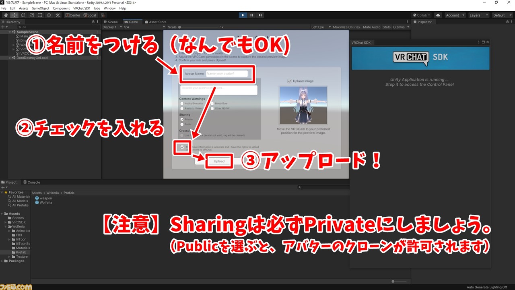Check the upload rights confirmation checkbox
Image resolution: width=515 pixels, height=290 pixels.
182,147
